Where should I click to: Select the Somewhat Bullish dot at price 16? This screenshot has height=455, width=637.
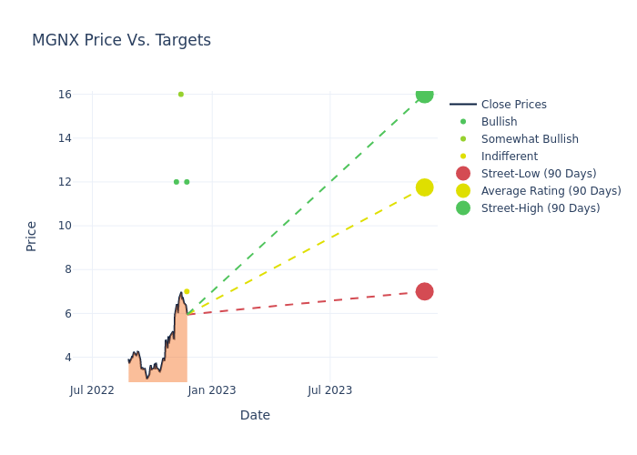click(181, 95)
